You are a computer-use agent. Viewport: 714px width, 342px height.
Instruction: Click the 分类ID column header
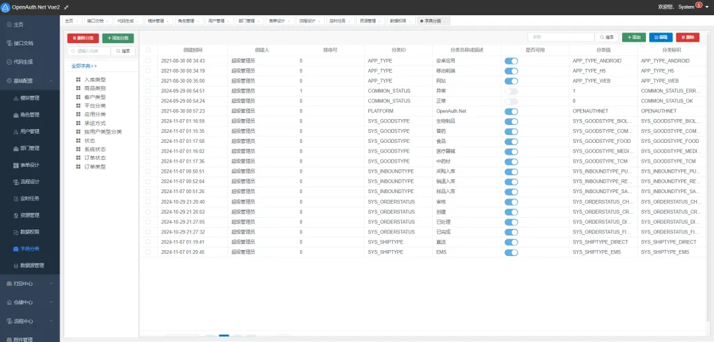tap(399, 50)
